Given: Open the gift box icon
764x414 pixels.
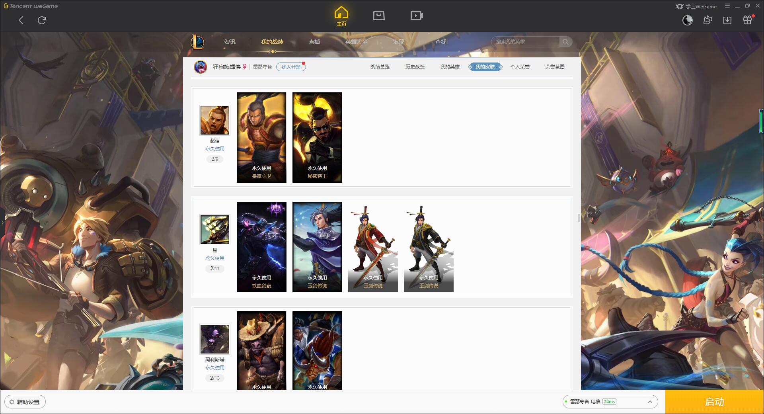Looking at the screenshot, I should point(748,20).
